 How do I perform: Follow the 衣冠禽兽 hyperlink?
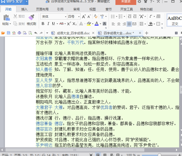[x=44, y=58]
